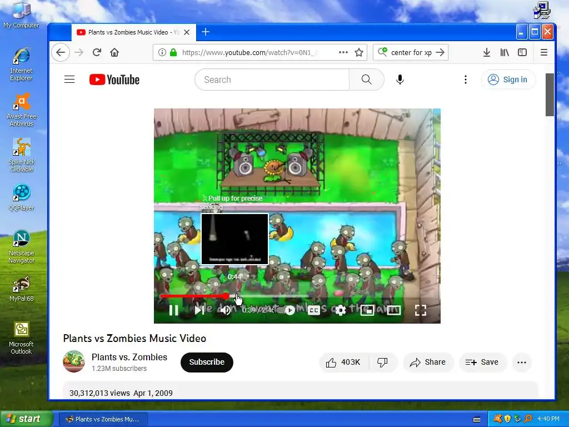Enter fullscreen mode in the video player
This screenshot has height=427, width=569.
(x=421, y=310)
